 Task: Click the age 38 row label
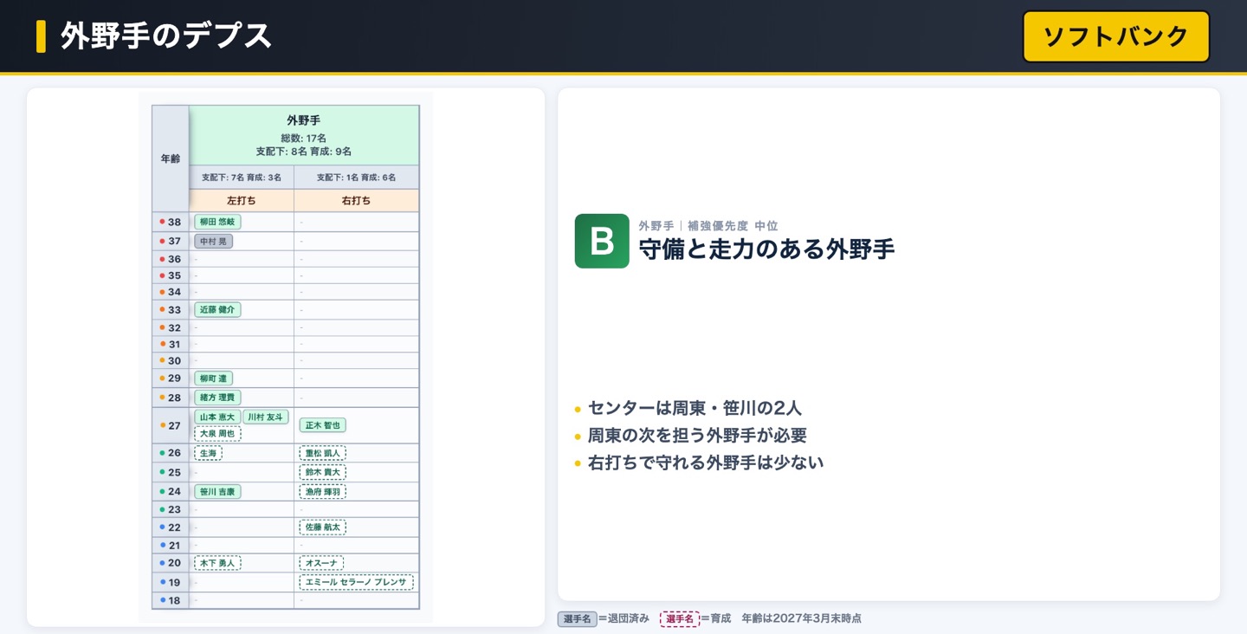(x=171, y=222)
